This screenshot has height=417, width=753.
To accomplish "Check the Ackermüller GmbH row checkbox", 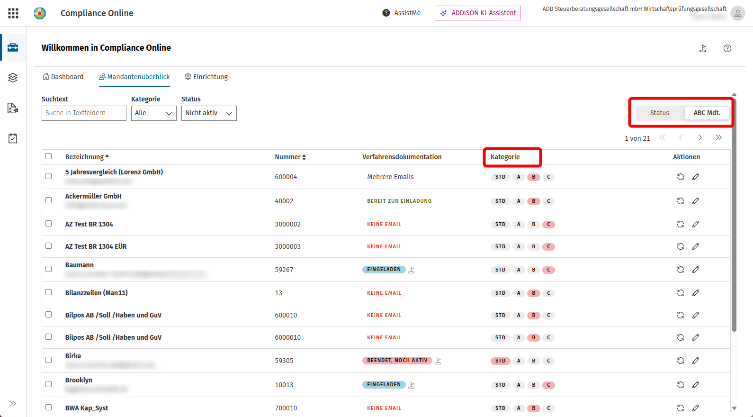I will 48,200.
